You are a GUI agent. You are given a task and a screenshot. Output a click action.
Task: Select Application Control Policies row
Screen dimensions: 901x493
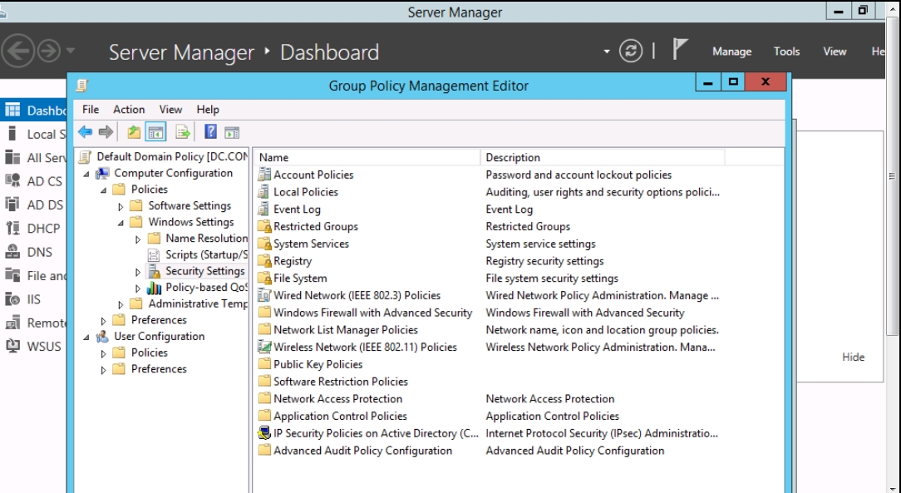pyautogui.click(x=340, y=416)
